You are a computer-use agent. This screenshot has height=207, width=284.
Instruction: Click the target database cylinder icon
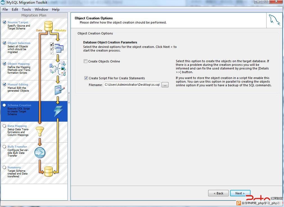[x=48, y=171]
